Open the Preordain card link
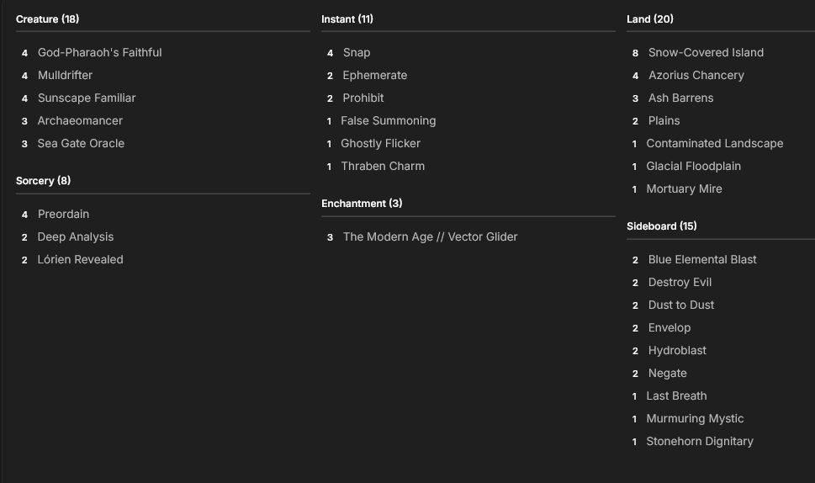 coord(63,215)
